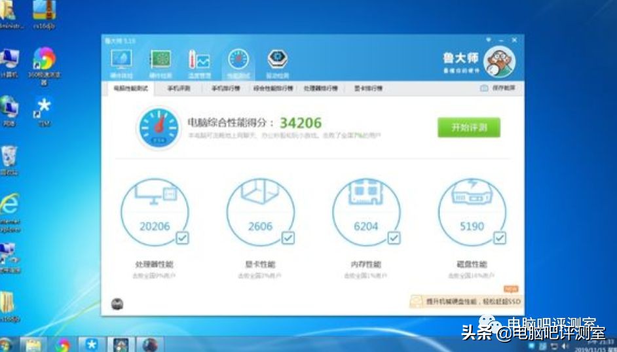
Task: Open File Explorer from the taskbar
Action: (x=33, y=345)
